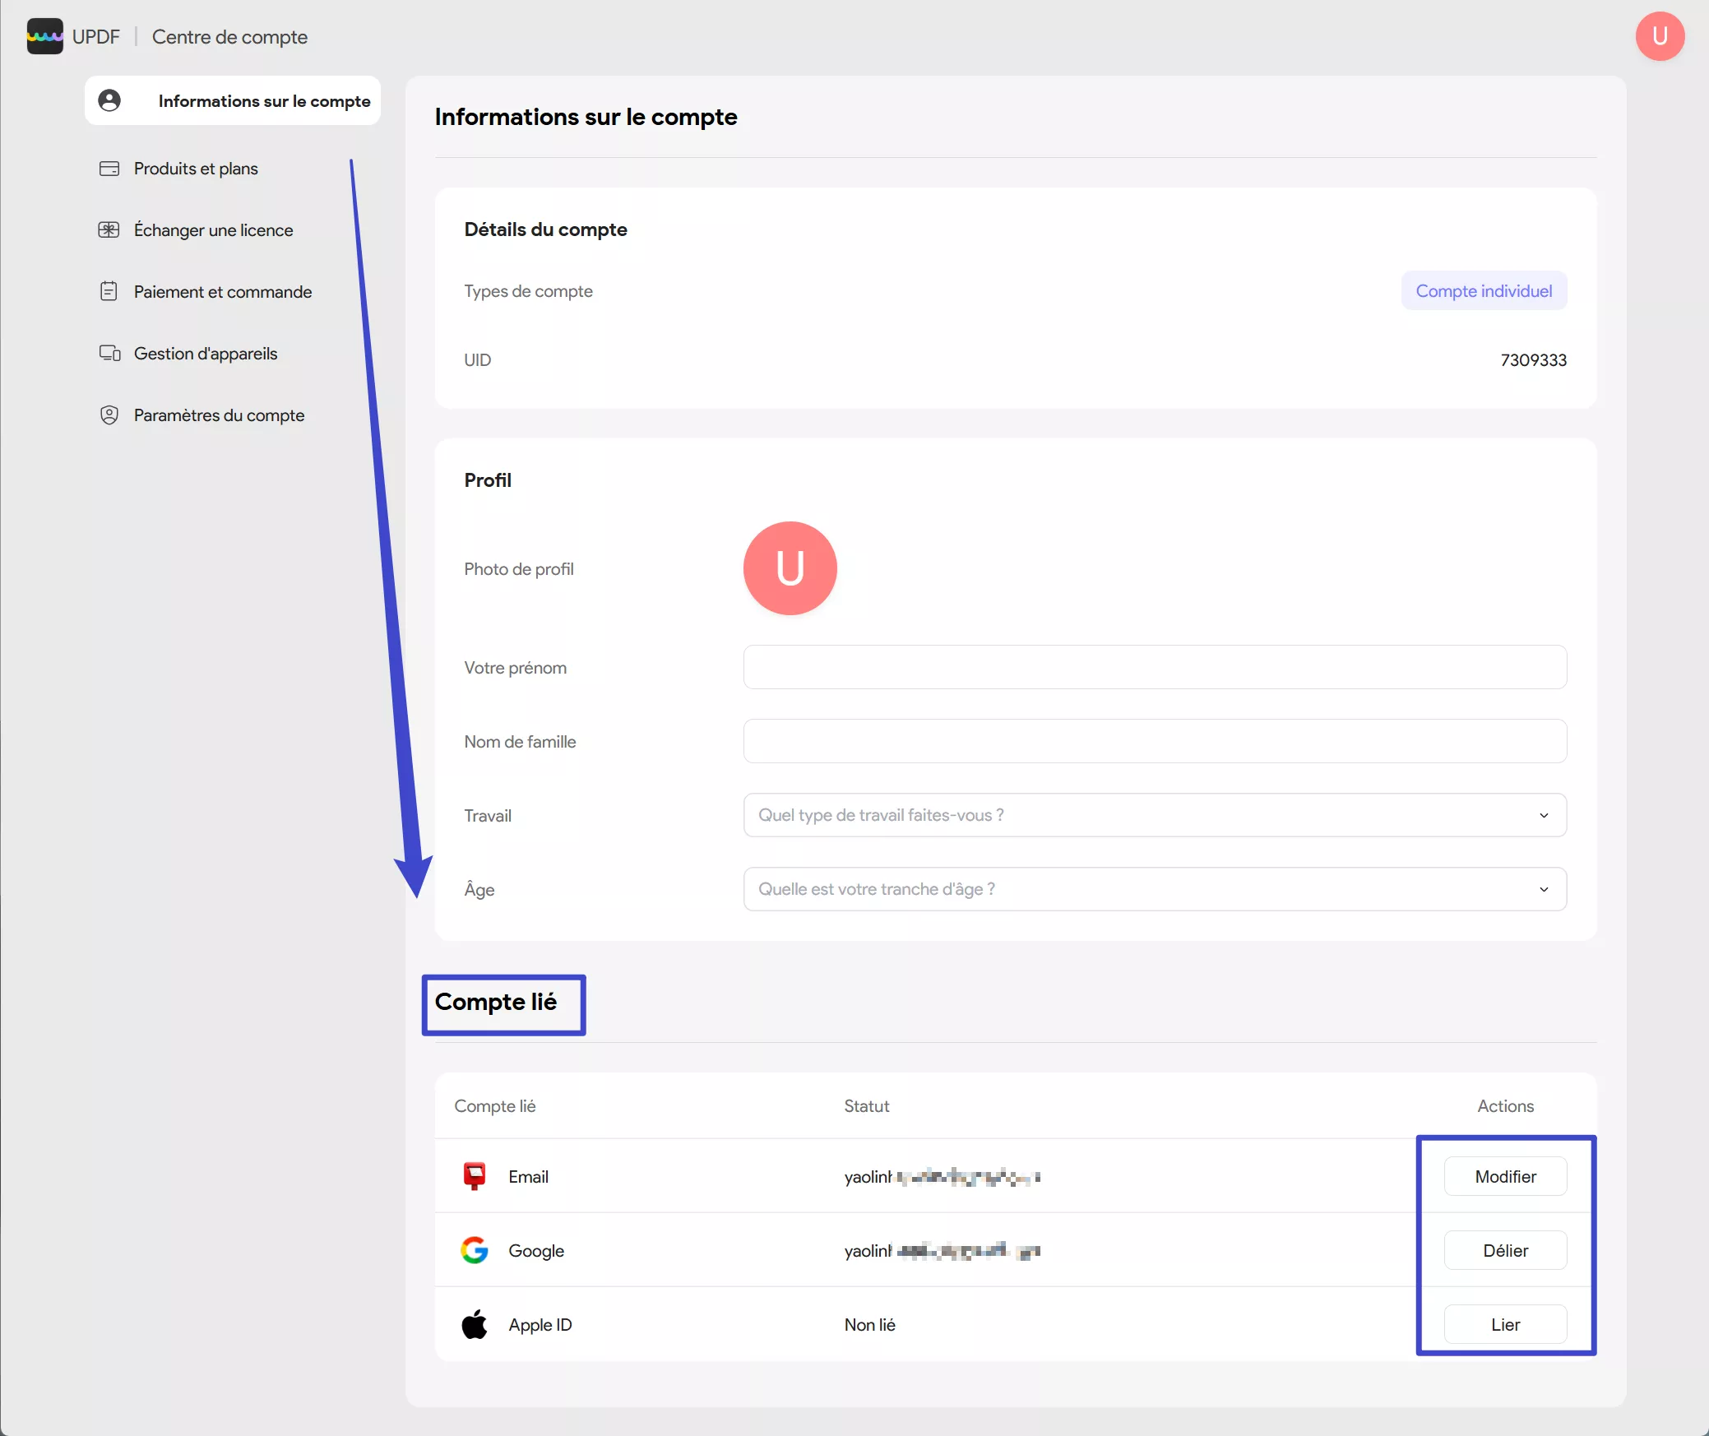Click the Paramètres du compte shield icon
This screenshot has height=1436, width=1709.
click(x=109, y=415)
